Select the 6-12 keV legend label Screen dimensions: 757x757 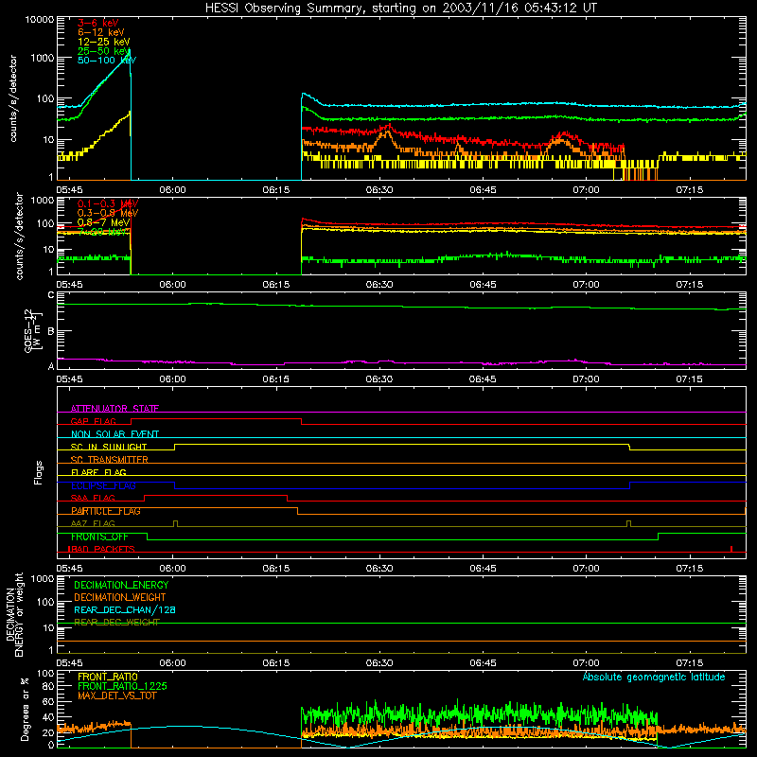pos(101,32)
